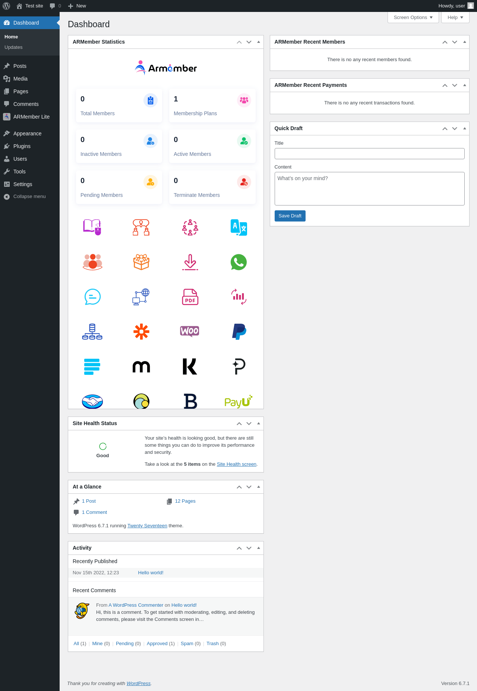The height and width of the screenshot is (691, 477).
Task: Focus the What's on your mind textarea
Action: [370, 189]
